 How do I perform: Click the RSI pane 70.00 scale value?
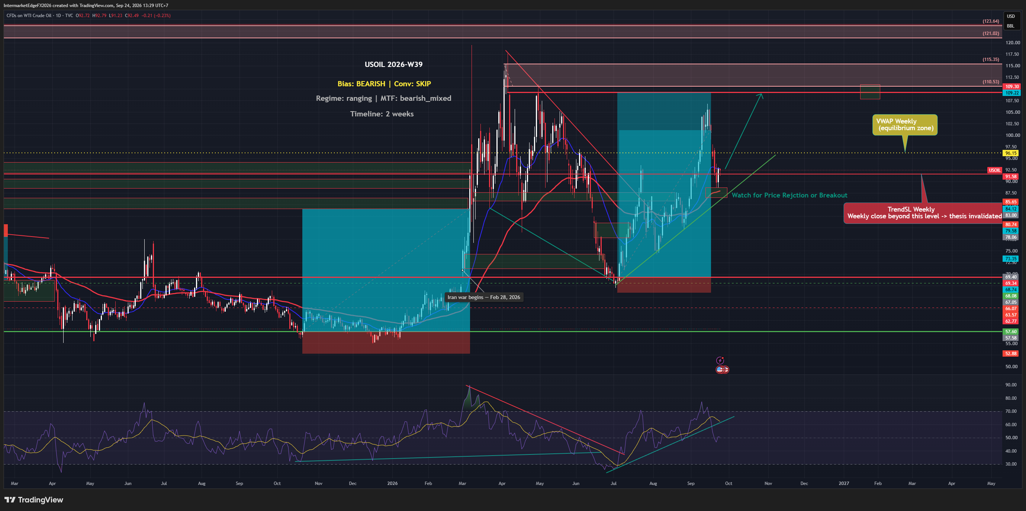coord(1011,411)
